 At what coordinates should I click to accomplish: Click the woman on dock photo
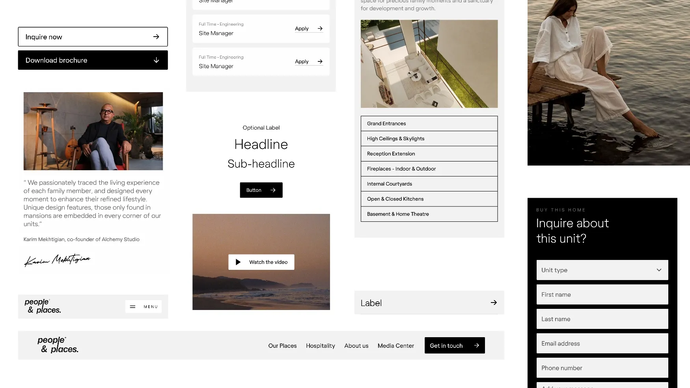(x=608, y=82)
